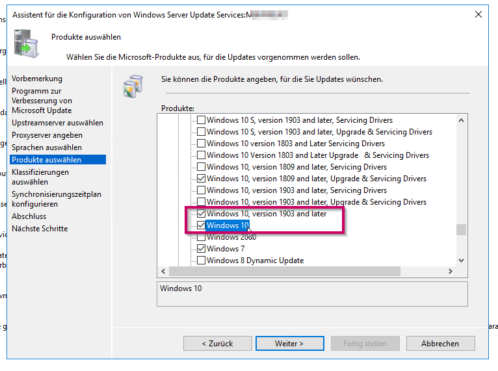Screen dimensions: 498x371
Task: Check Windows 10 version 1809 Servicing Drivers box
Action: coord(201,167)
